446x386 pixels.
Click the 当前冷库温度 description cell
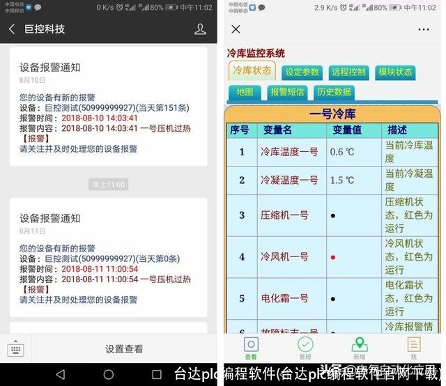click(409, 152)
